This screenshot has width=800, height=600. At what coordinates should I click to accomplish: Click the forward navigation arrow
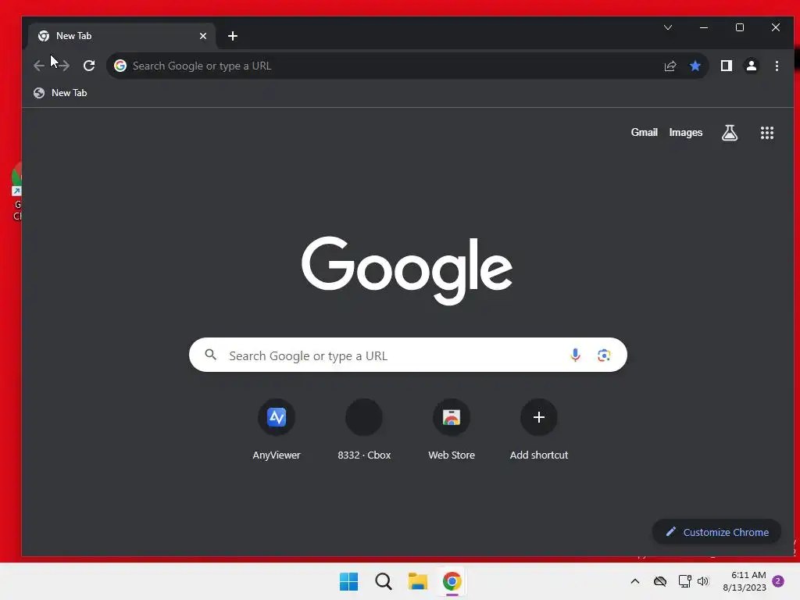(64, 66)
